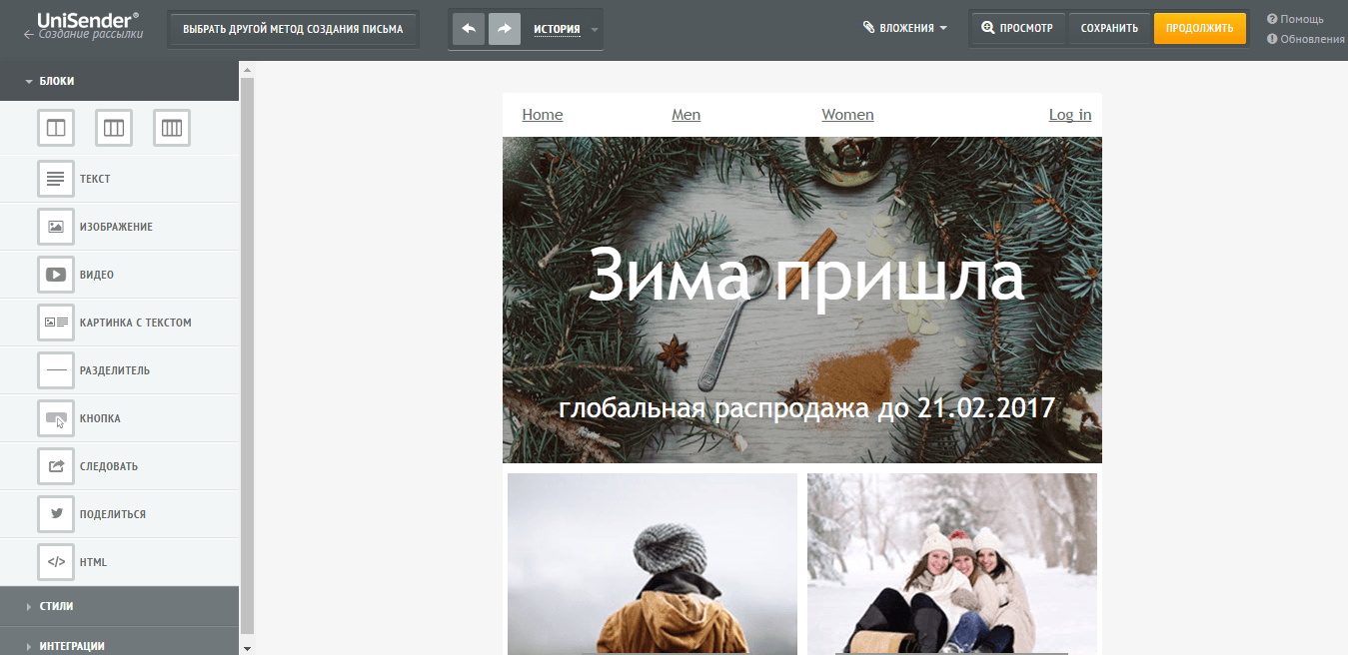Click the sidebar vertical scrollbar thumb

(x=248, y=354)
